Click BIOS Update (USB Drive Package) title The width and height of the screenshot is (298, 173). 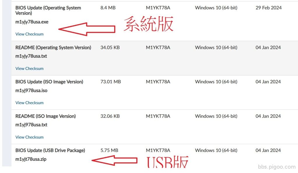pyautogui.click(x=50, y=150)
